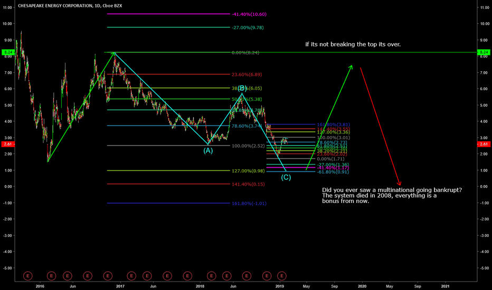Screen dimensions: 492x290
Task: Click the 2017 label on time axis
Action: point(120,286)
